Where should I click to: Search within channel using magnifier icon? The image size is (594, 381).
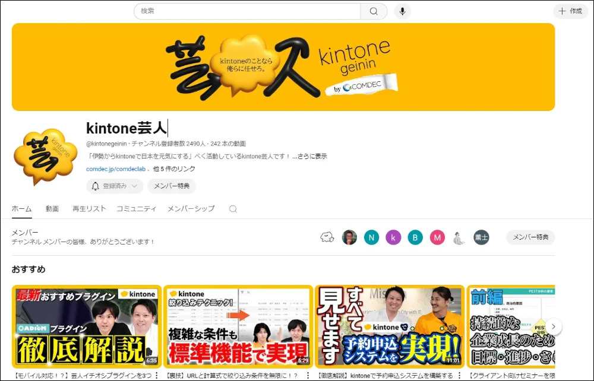pos(233,209)
